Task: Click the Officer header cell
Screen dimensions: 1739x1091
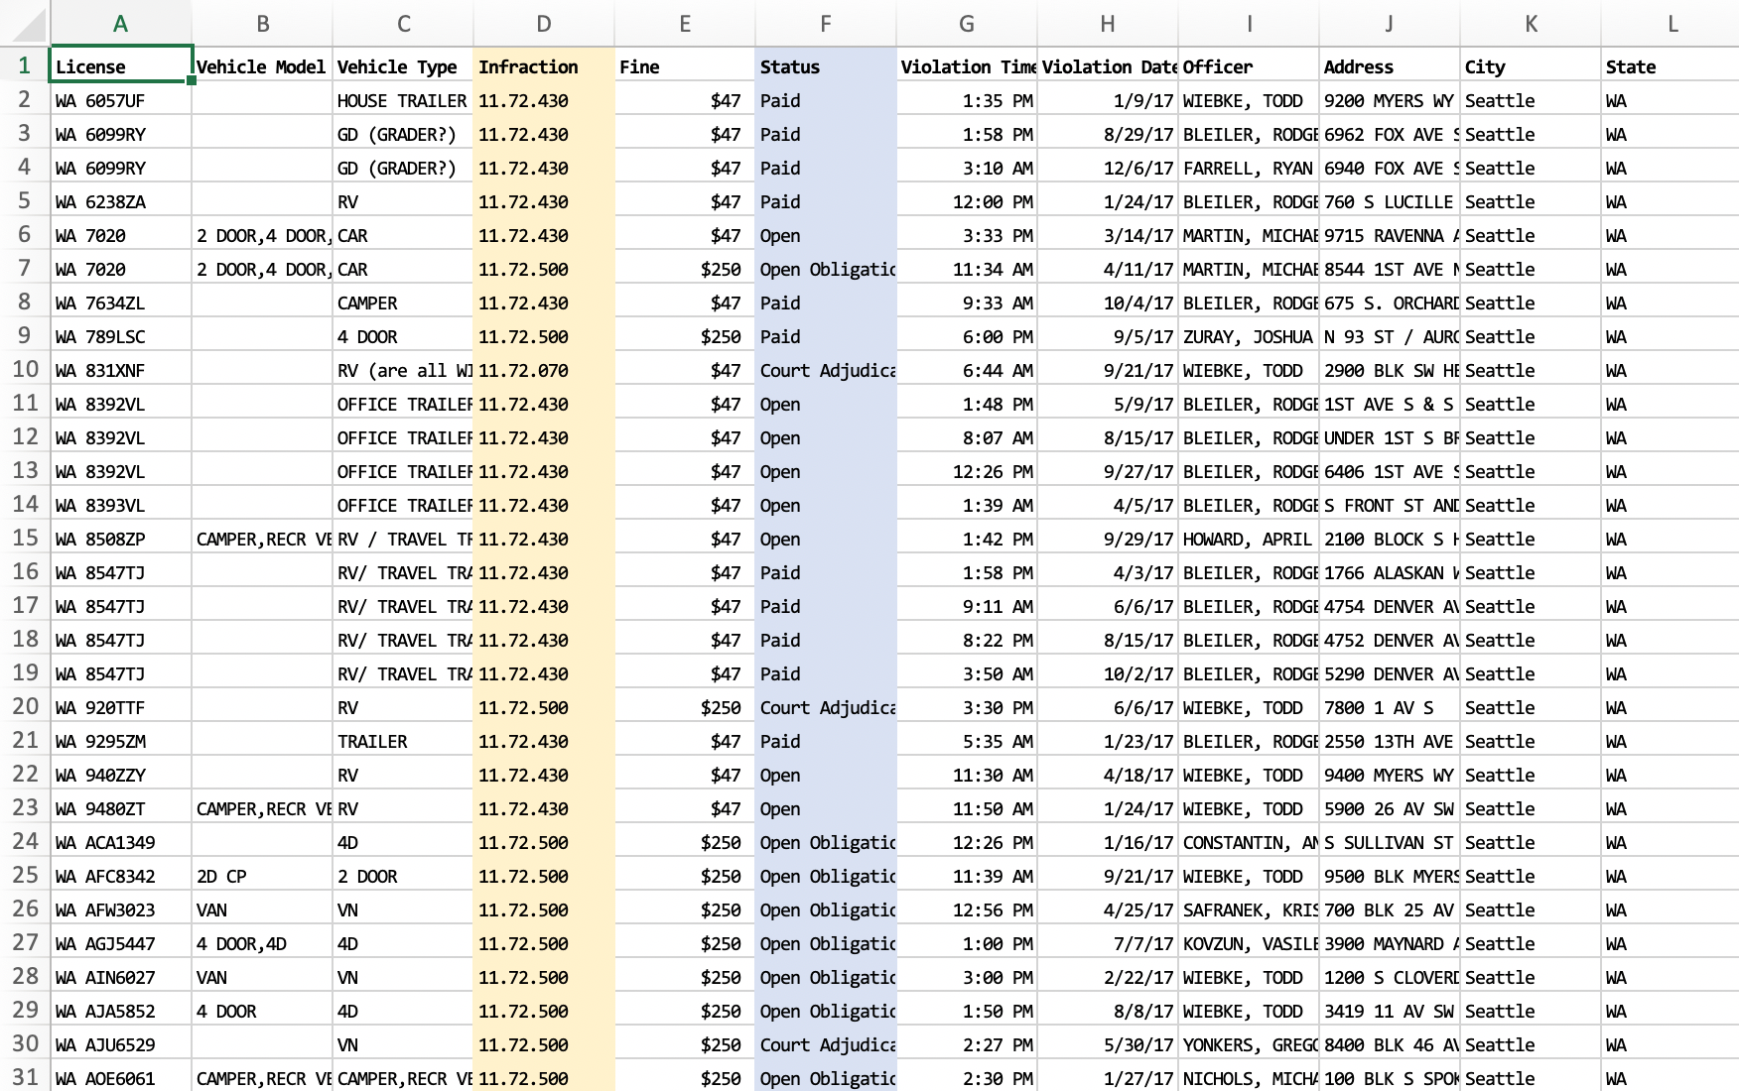Action: coord(1248,66)
